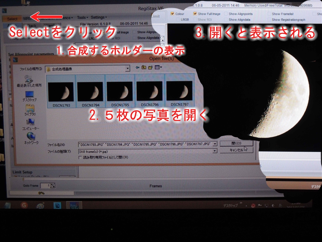Select the DSCN1793 thumbnail
This screenshot has width=322, height=242.
(61, 91)
